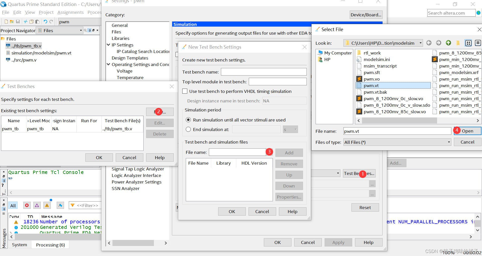Select ../src/pwm.v in Project Navigator

24,60
